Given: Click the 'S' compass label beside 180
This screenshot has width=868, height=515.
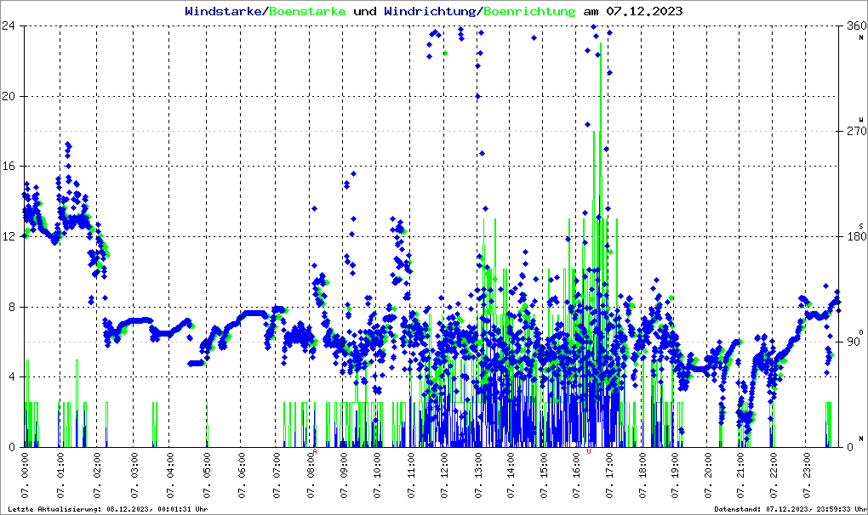Looking at the screenshot, I should coord(861,226).
